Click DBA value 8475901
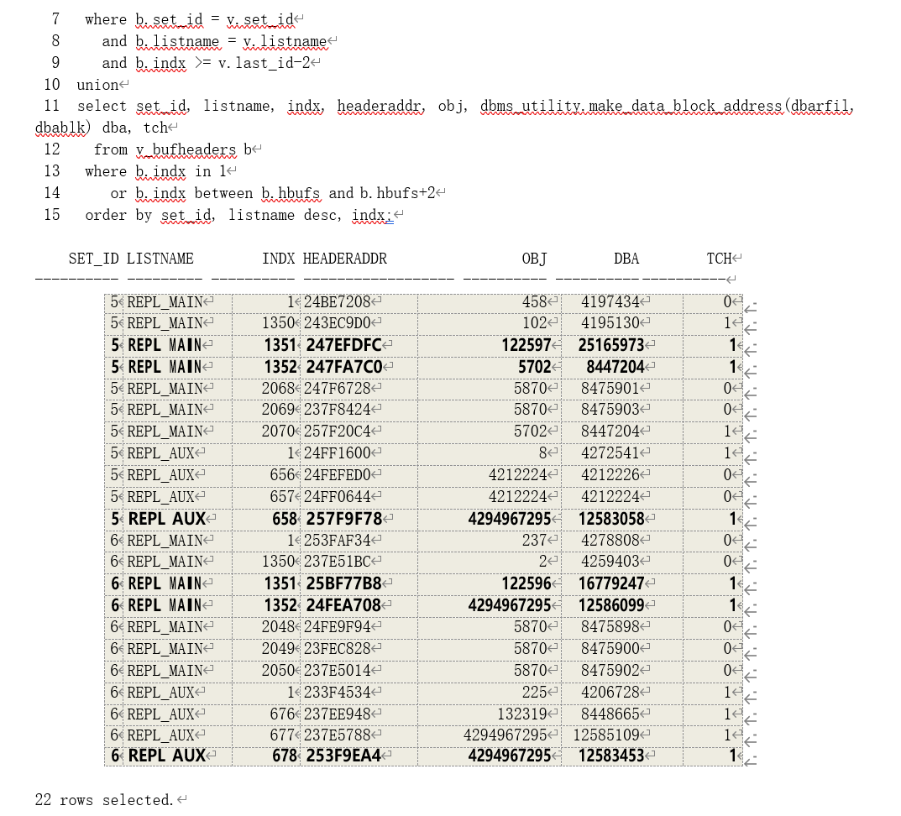The image size is (901, 816). click(x=610, y=389)
